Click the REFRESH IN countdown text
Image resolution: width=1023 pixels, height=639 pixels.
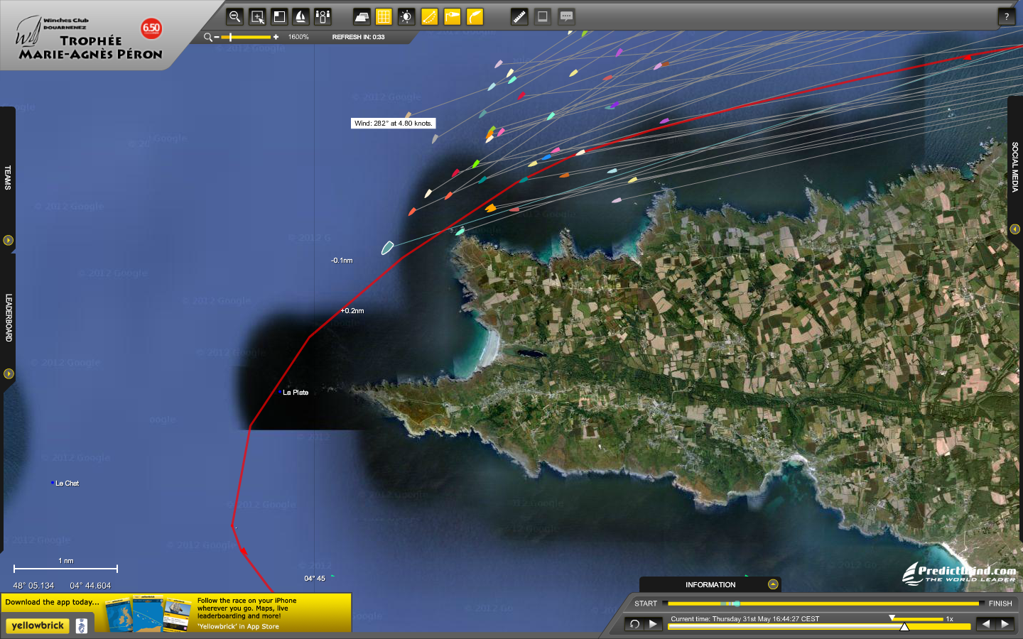[358, 37]
